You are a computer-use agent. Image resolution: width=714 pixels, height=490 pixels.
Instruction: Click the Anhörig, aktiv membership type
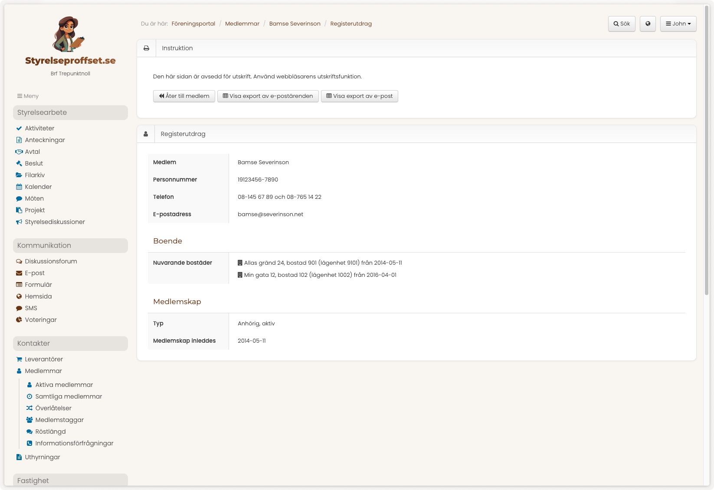click(256, 324)
